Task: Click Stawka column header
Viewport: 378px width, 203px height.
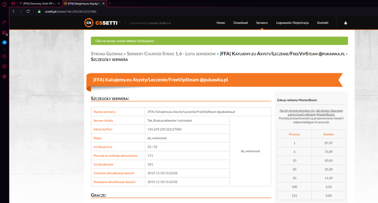Action: [328, 134]
